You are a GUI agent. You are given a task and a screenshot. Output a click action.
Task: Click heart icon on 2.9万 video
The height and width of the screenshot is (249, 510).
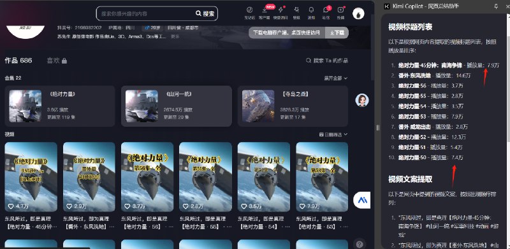point(69,206)
